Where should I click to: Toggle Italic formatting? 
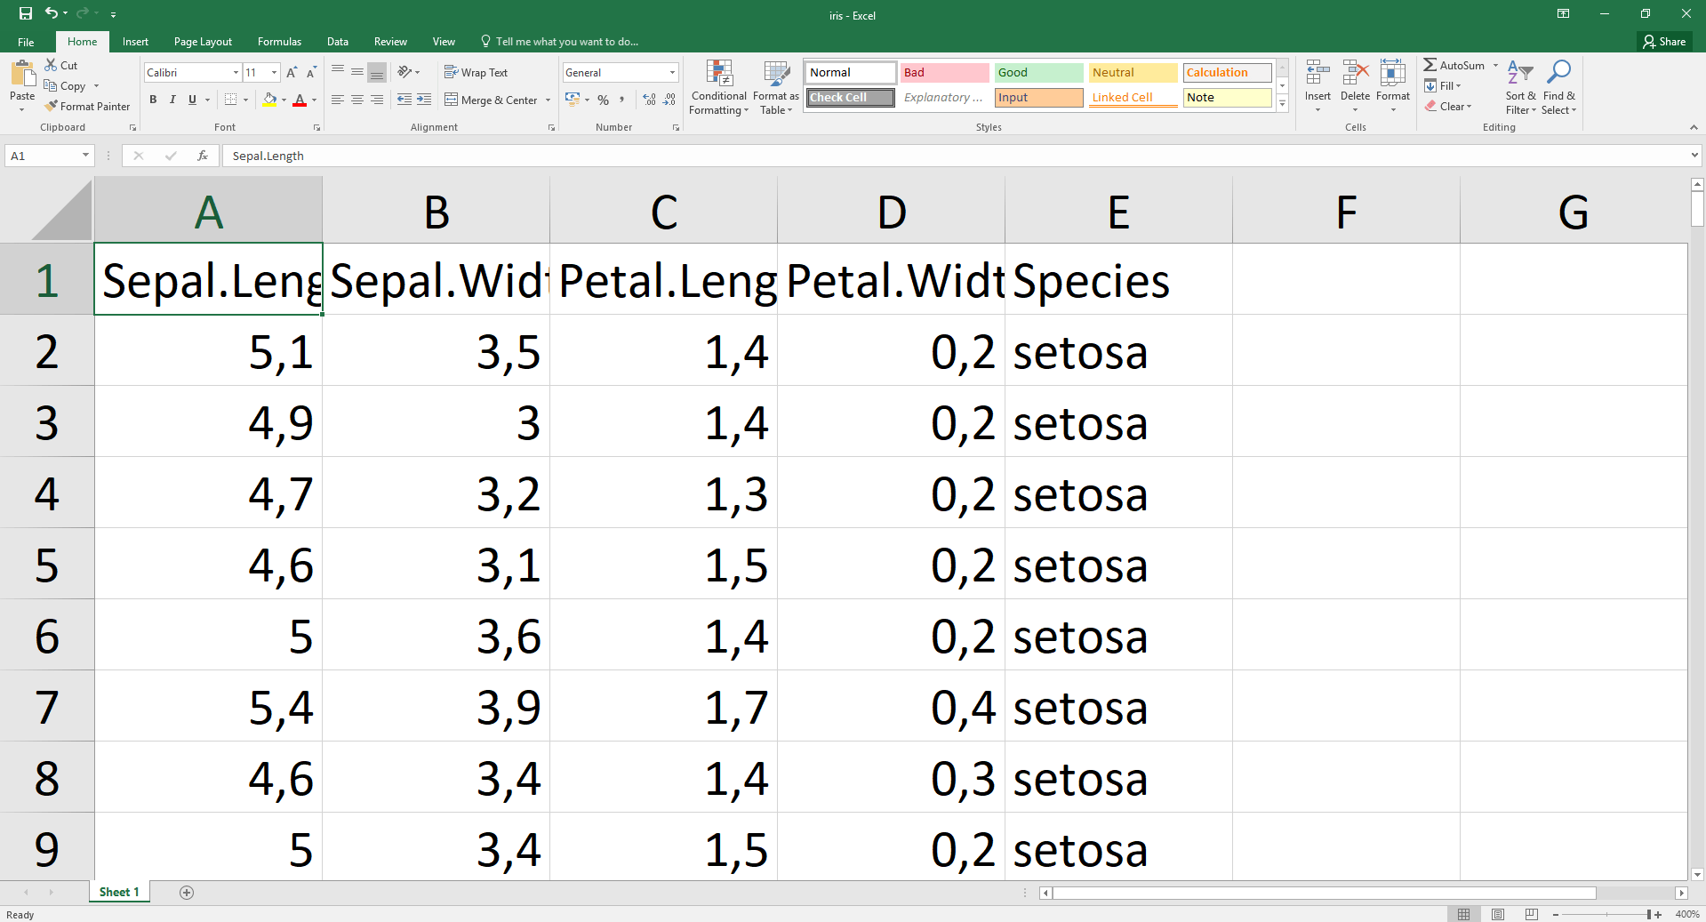tap(172, 100)
